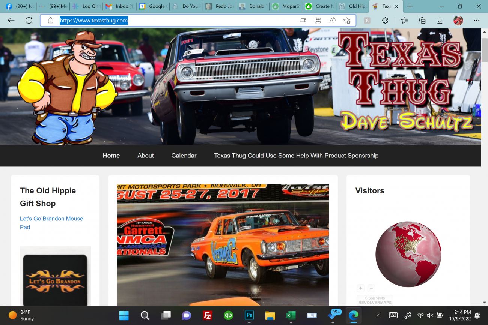This screenshot has width=488, height=325.
Task: Open the Let's Go Brandon Mouse Pad link
Action: [x=51, y=223]
